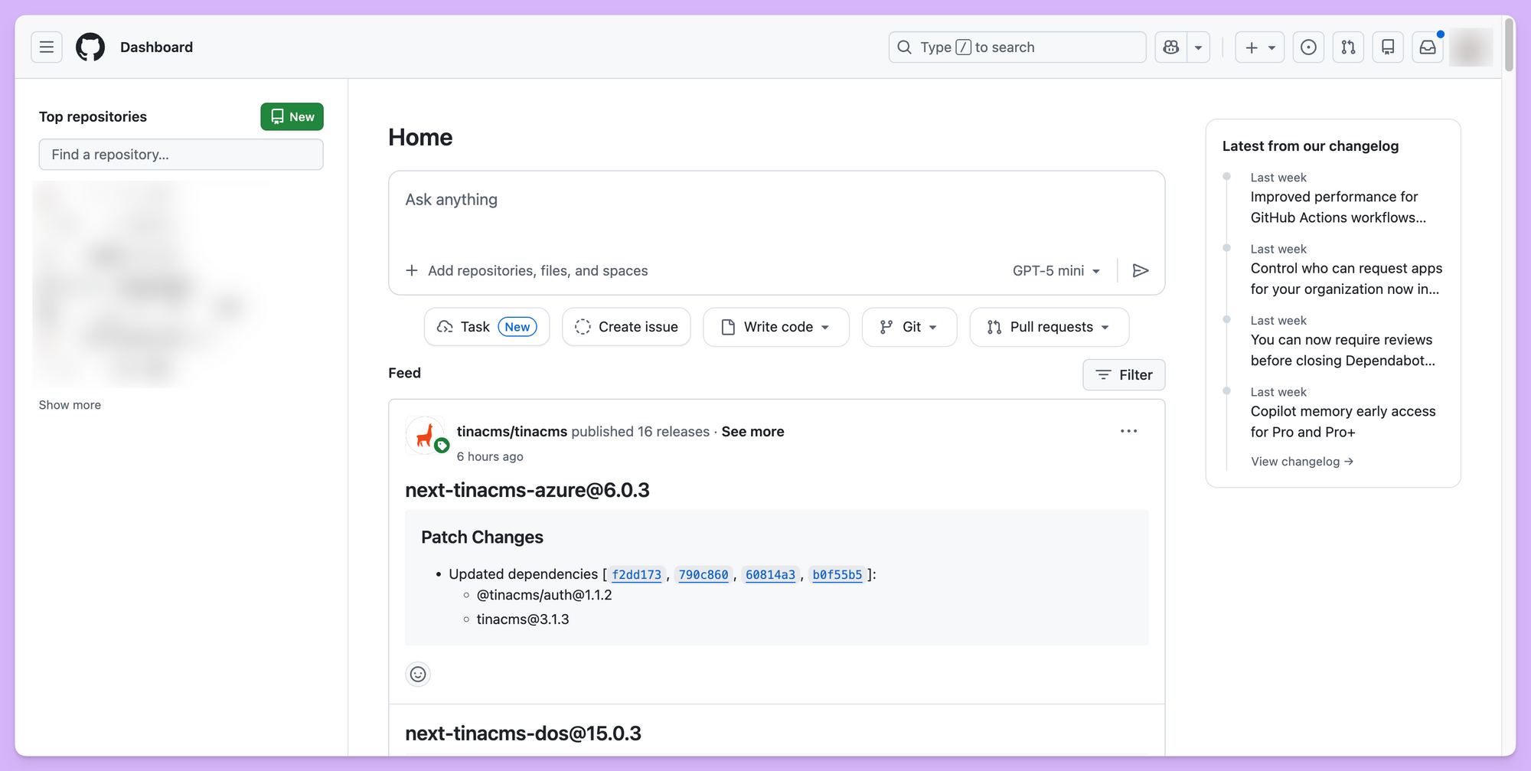Click the Find a repository search field

(x=181, y=154)
